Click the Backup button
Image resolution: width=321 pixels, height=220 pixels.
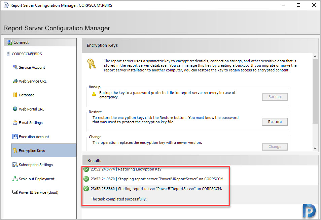click(275, 97)
